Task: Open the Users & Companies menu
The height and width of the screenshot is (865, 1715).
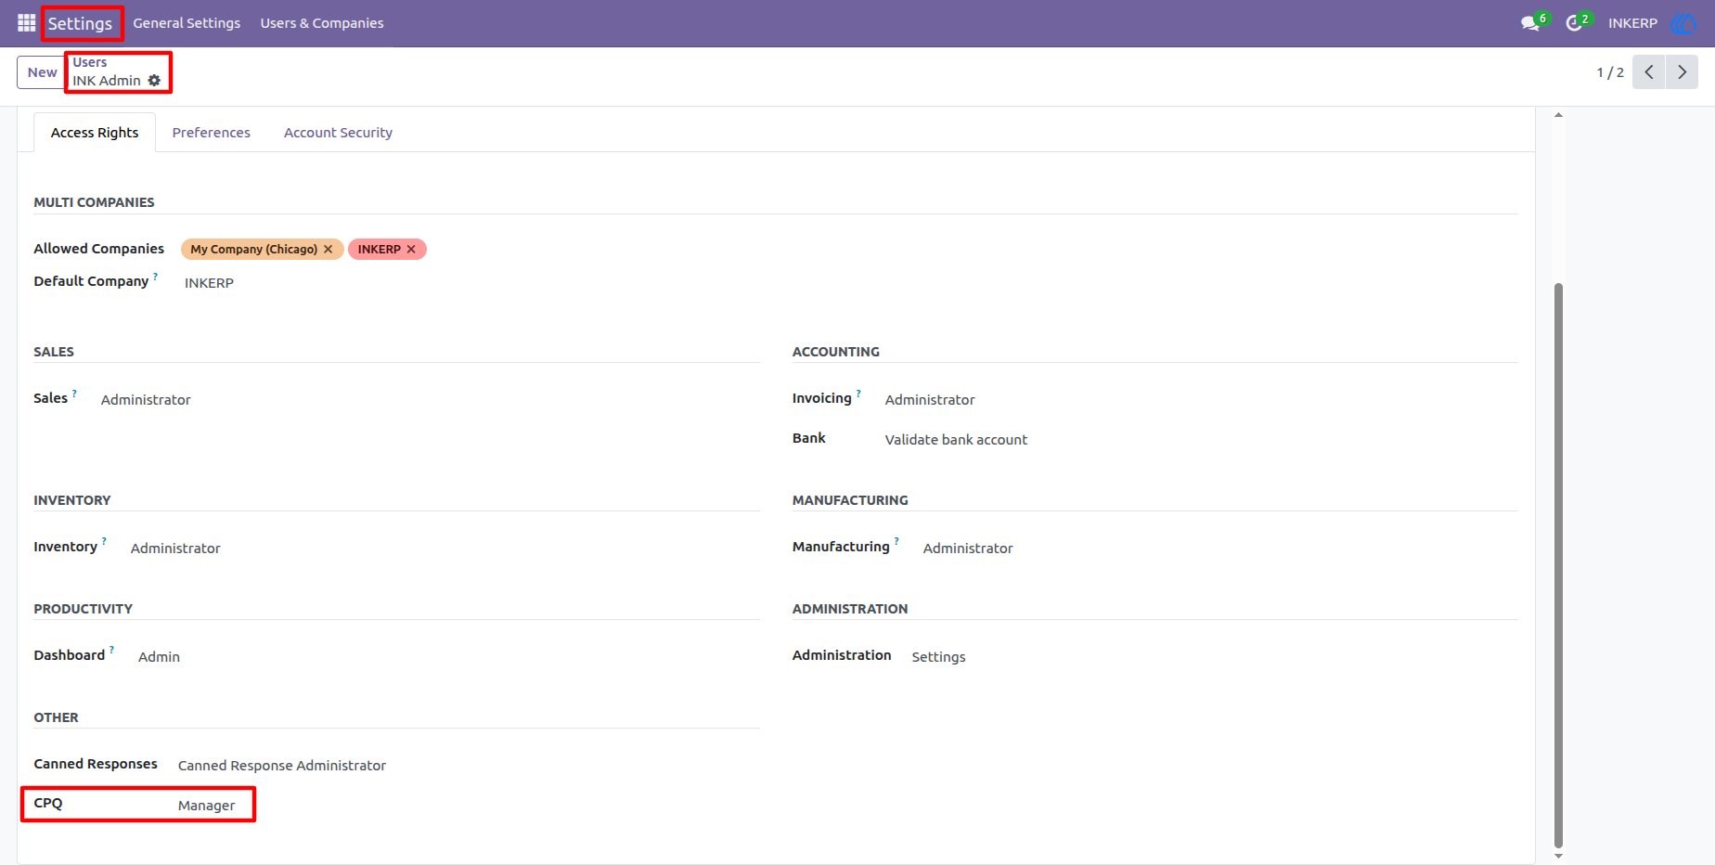Action: (322, 23)
